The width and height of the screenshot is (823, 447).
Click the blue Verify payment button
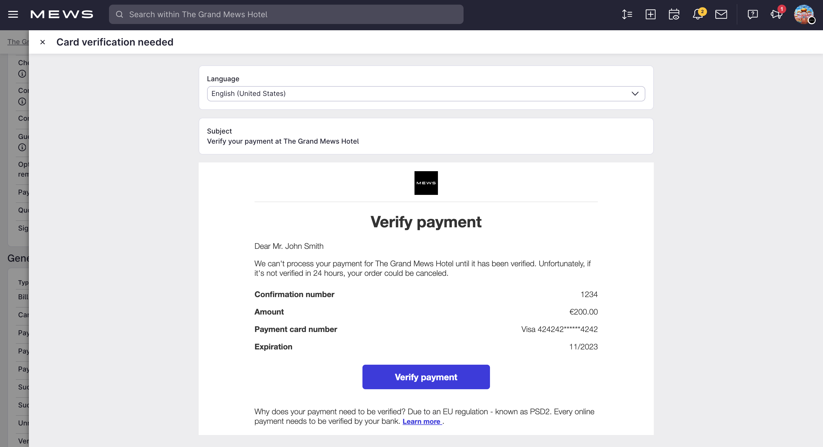pyautogui.click(x=426, y=377)
